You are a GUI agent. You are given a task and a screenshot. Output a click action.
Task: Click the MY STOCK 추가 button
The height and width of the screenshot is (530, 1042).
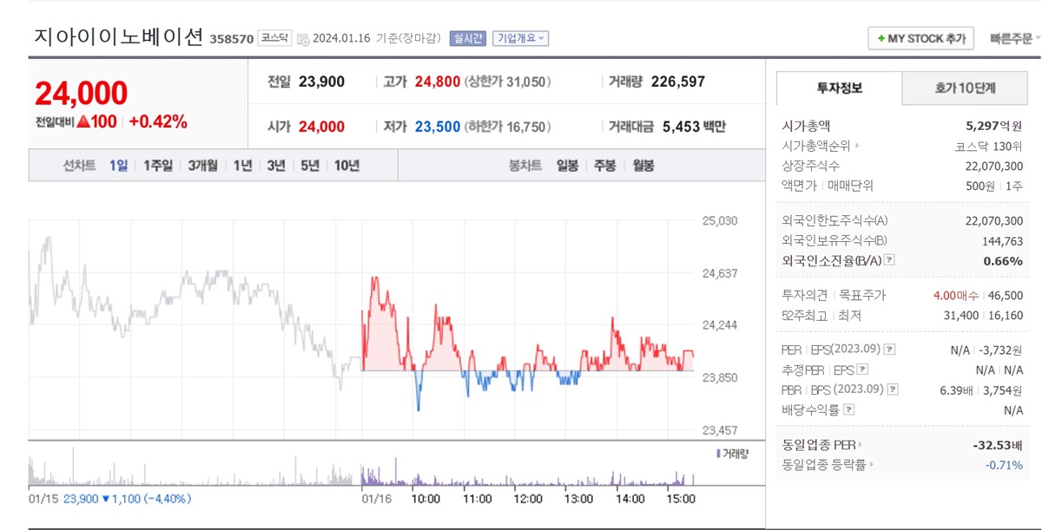point(921,38)
